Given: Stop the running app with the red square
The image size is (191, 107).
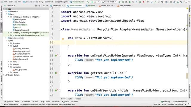Looking at the screenshot, I should (144, 2).
